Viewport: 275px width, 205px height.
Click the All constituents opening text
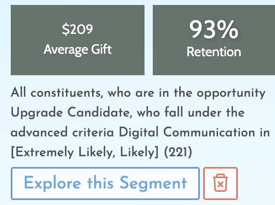click(57, 93)
